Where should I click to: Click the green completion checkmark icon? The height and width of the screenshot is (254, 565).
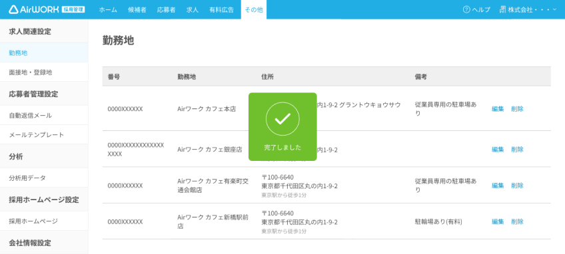[282, 119]
